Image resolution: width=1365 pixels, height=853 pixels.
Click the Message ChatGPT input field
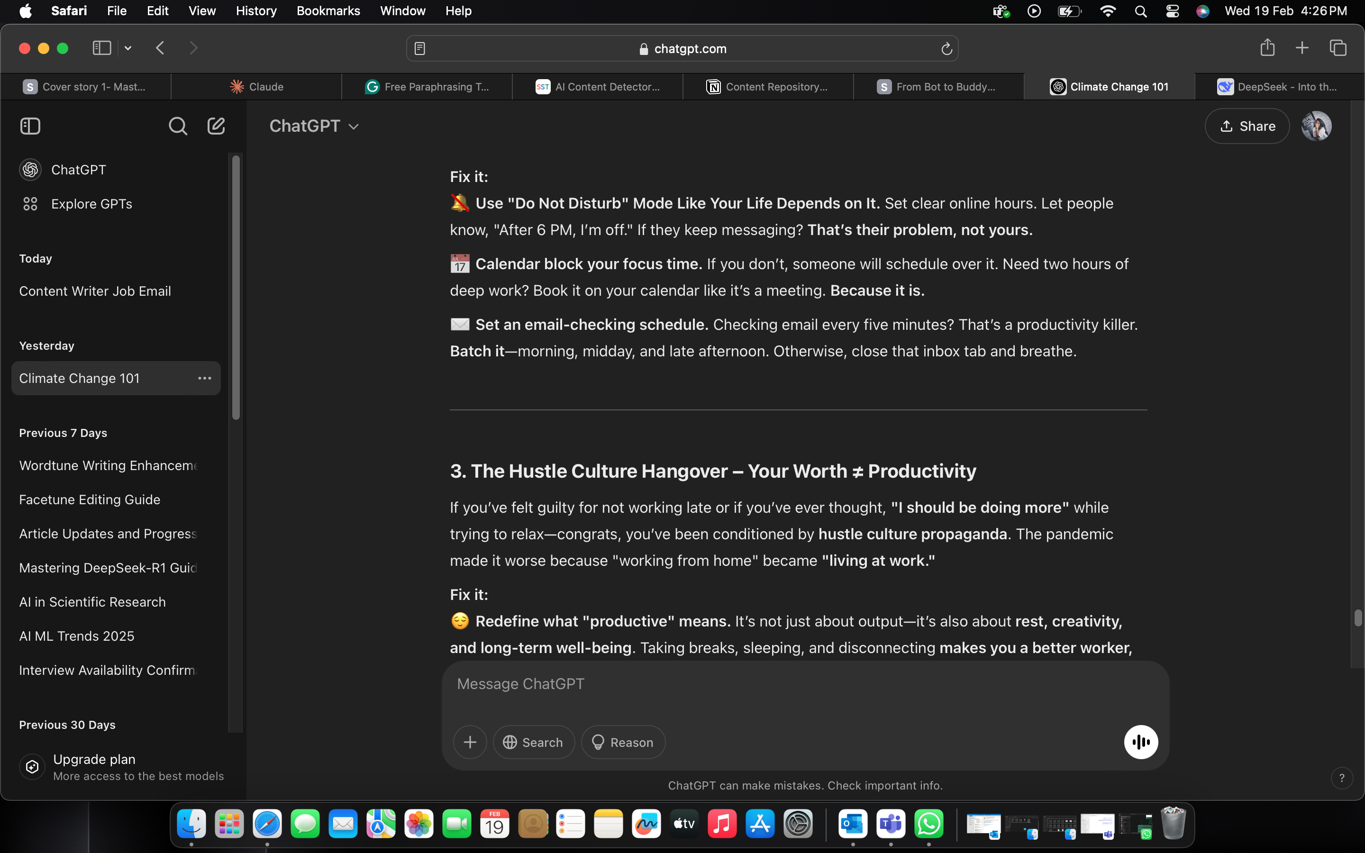tap(805, 684)
